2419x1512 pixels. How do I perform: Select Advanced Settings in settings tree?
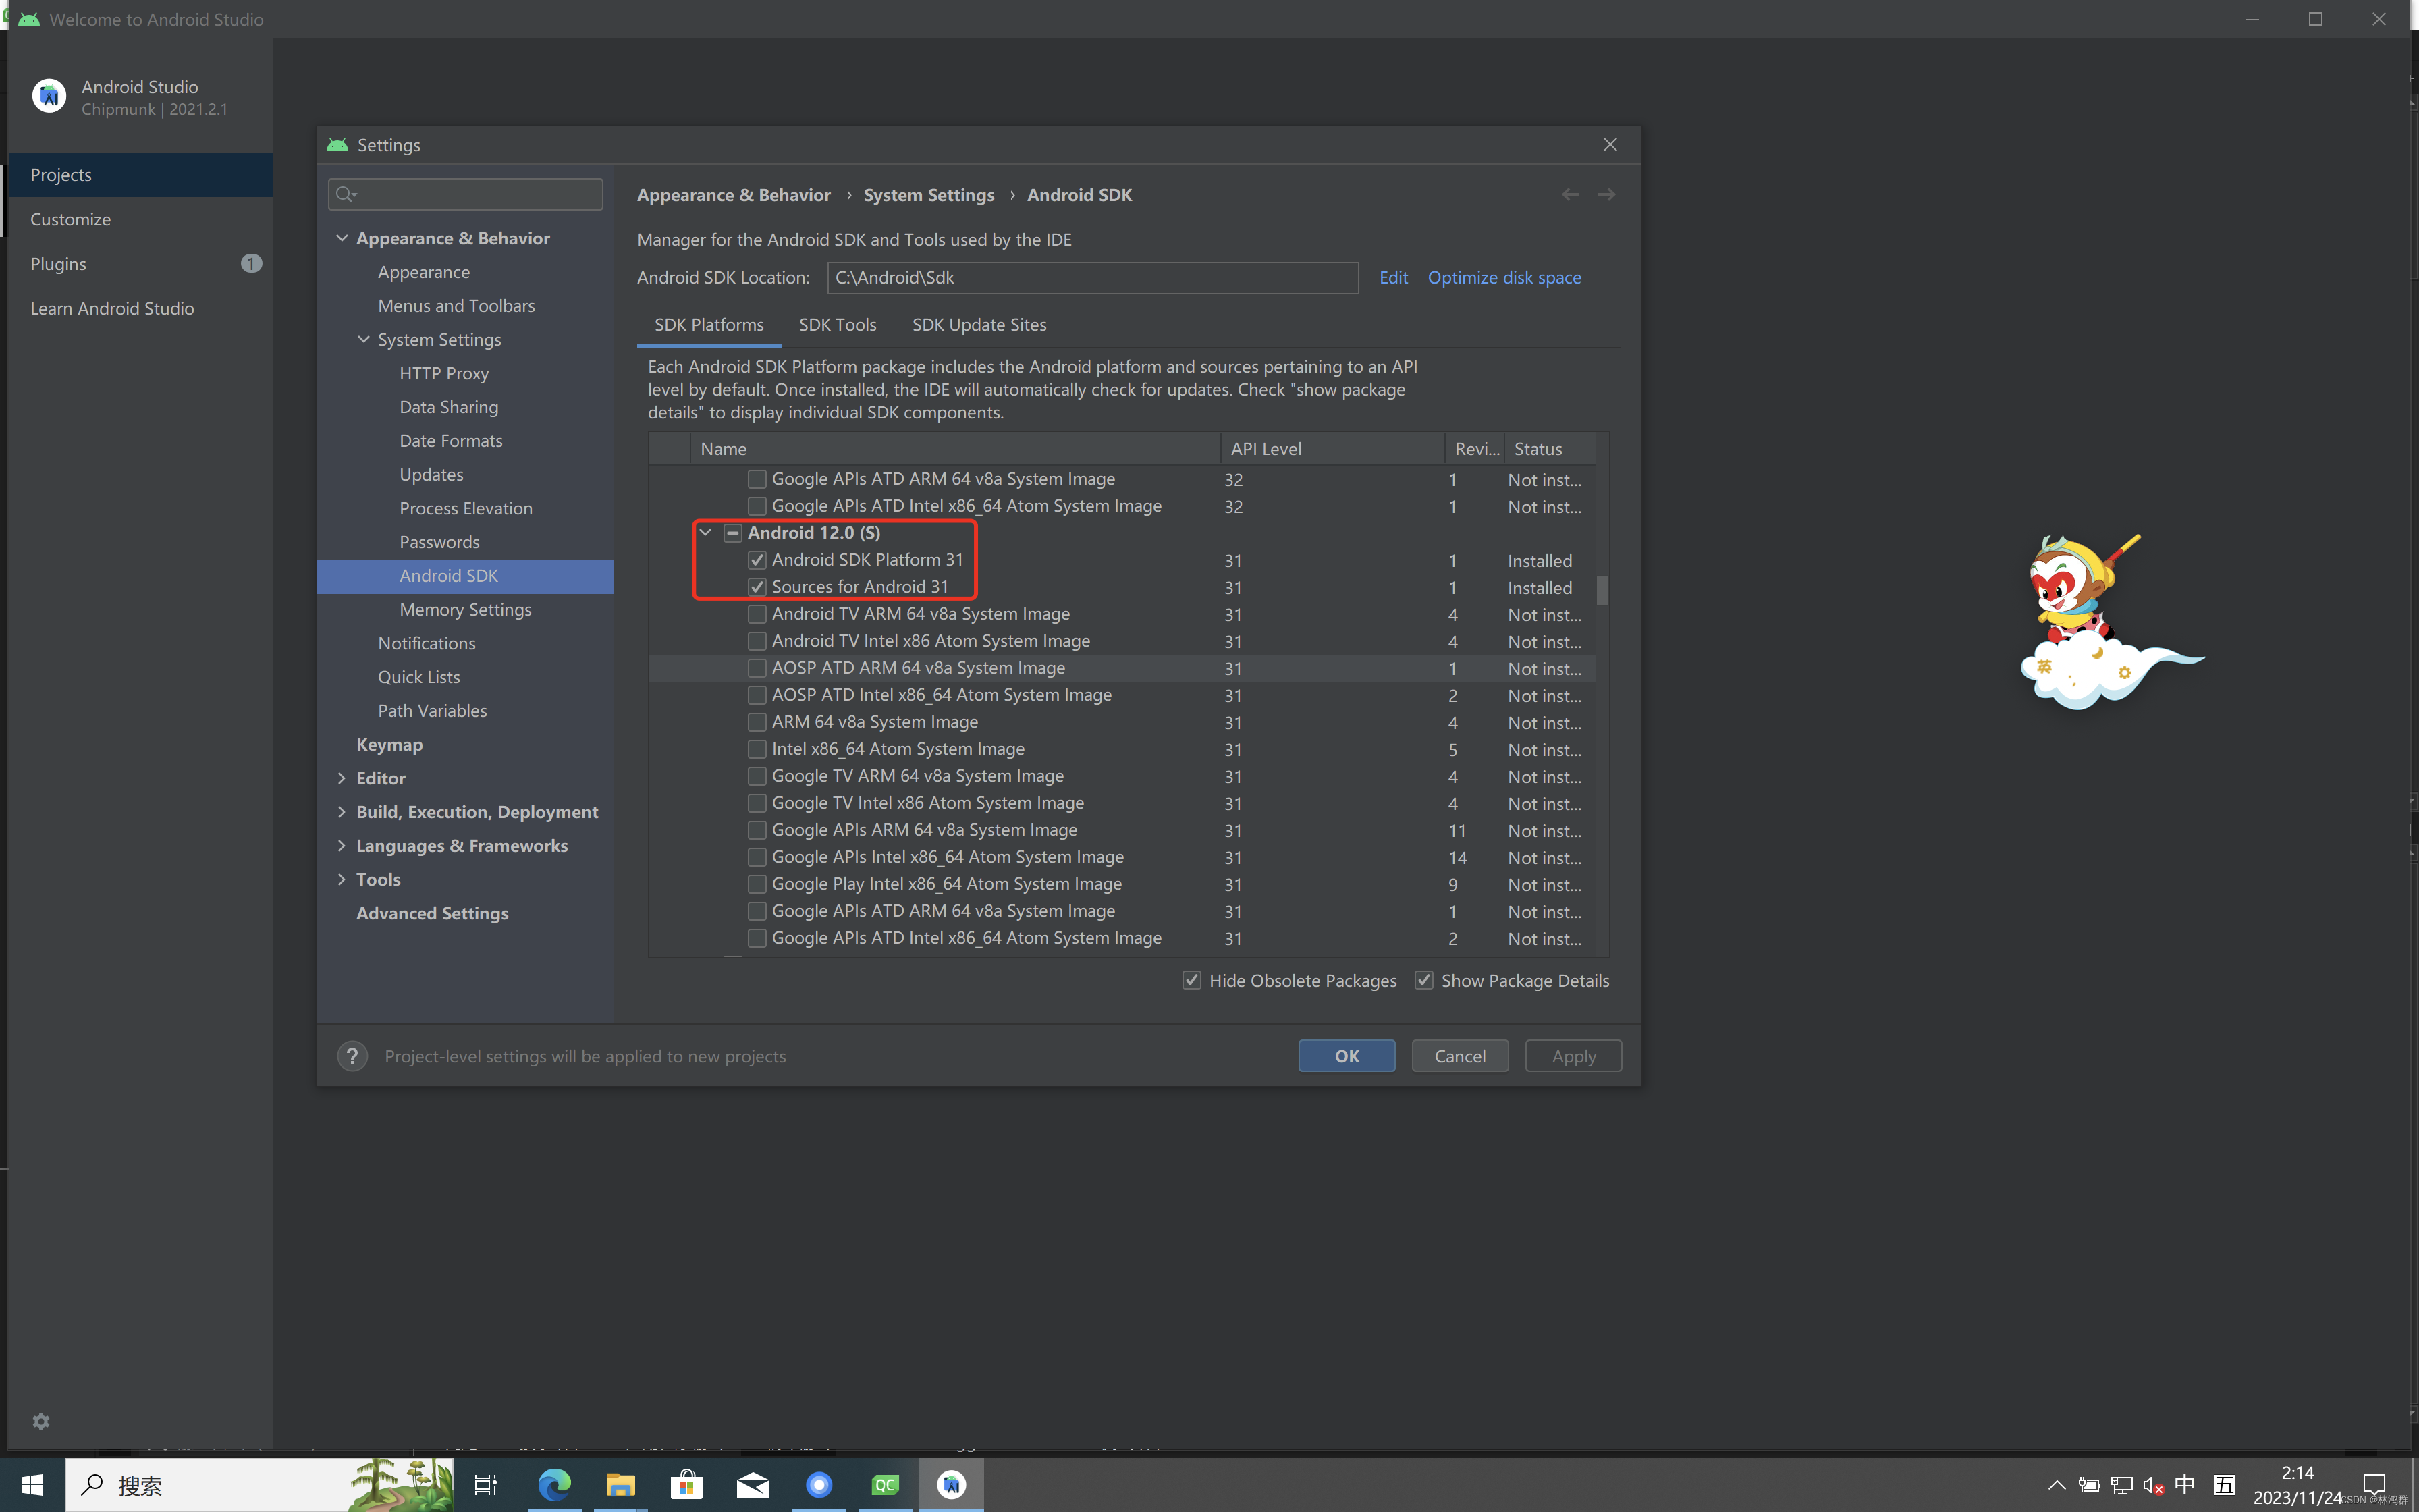click(x=432, y=913)
